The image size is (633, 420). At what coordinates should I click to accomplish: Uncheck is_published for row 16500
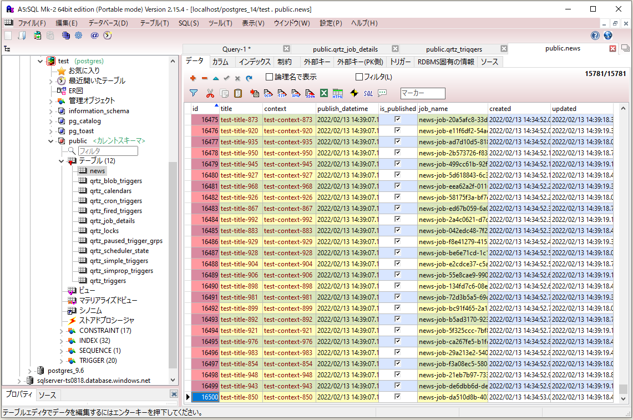click(x=397, y=396)
